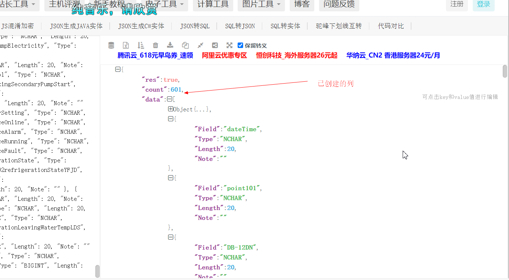509x280 pixels.
Task: Collapse the object containing DB-12DN field
Action: 171,237
